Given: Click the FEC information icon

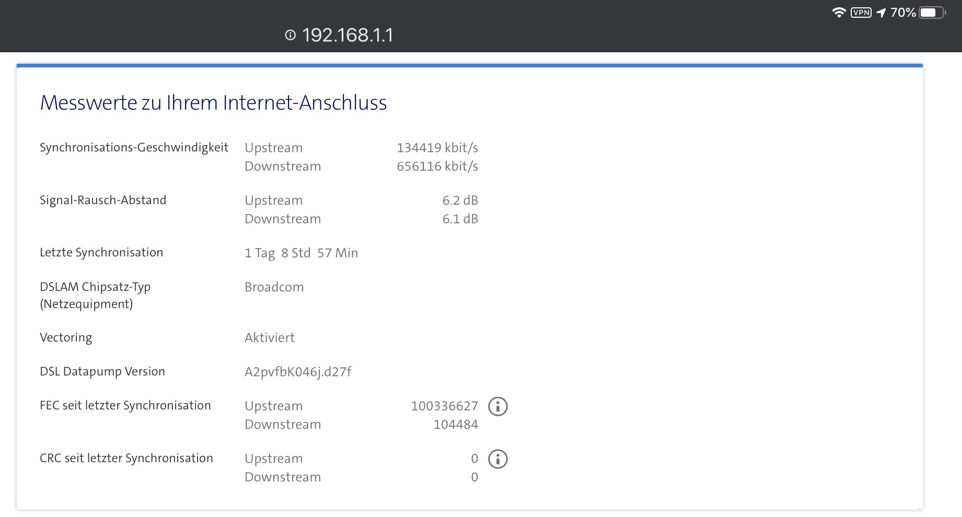Looking at the screenshot, I should [x=497, y=406].
